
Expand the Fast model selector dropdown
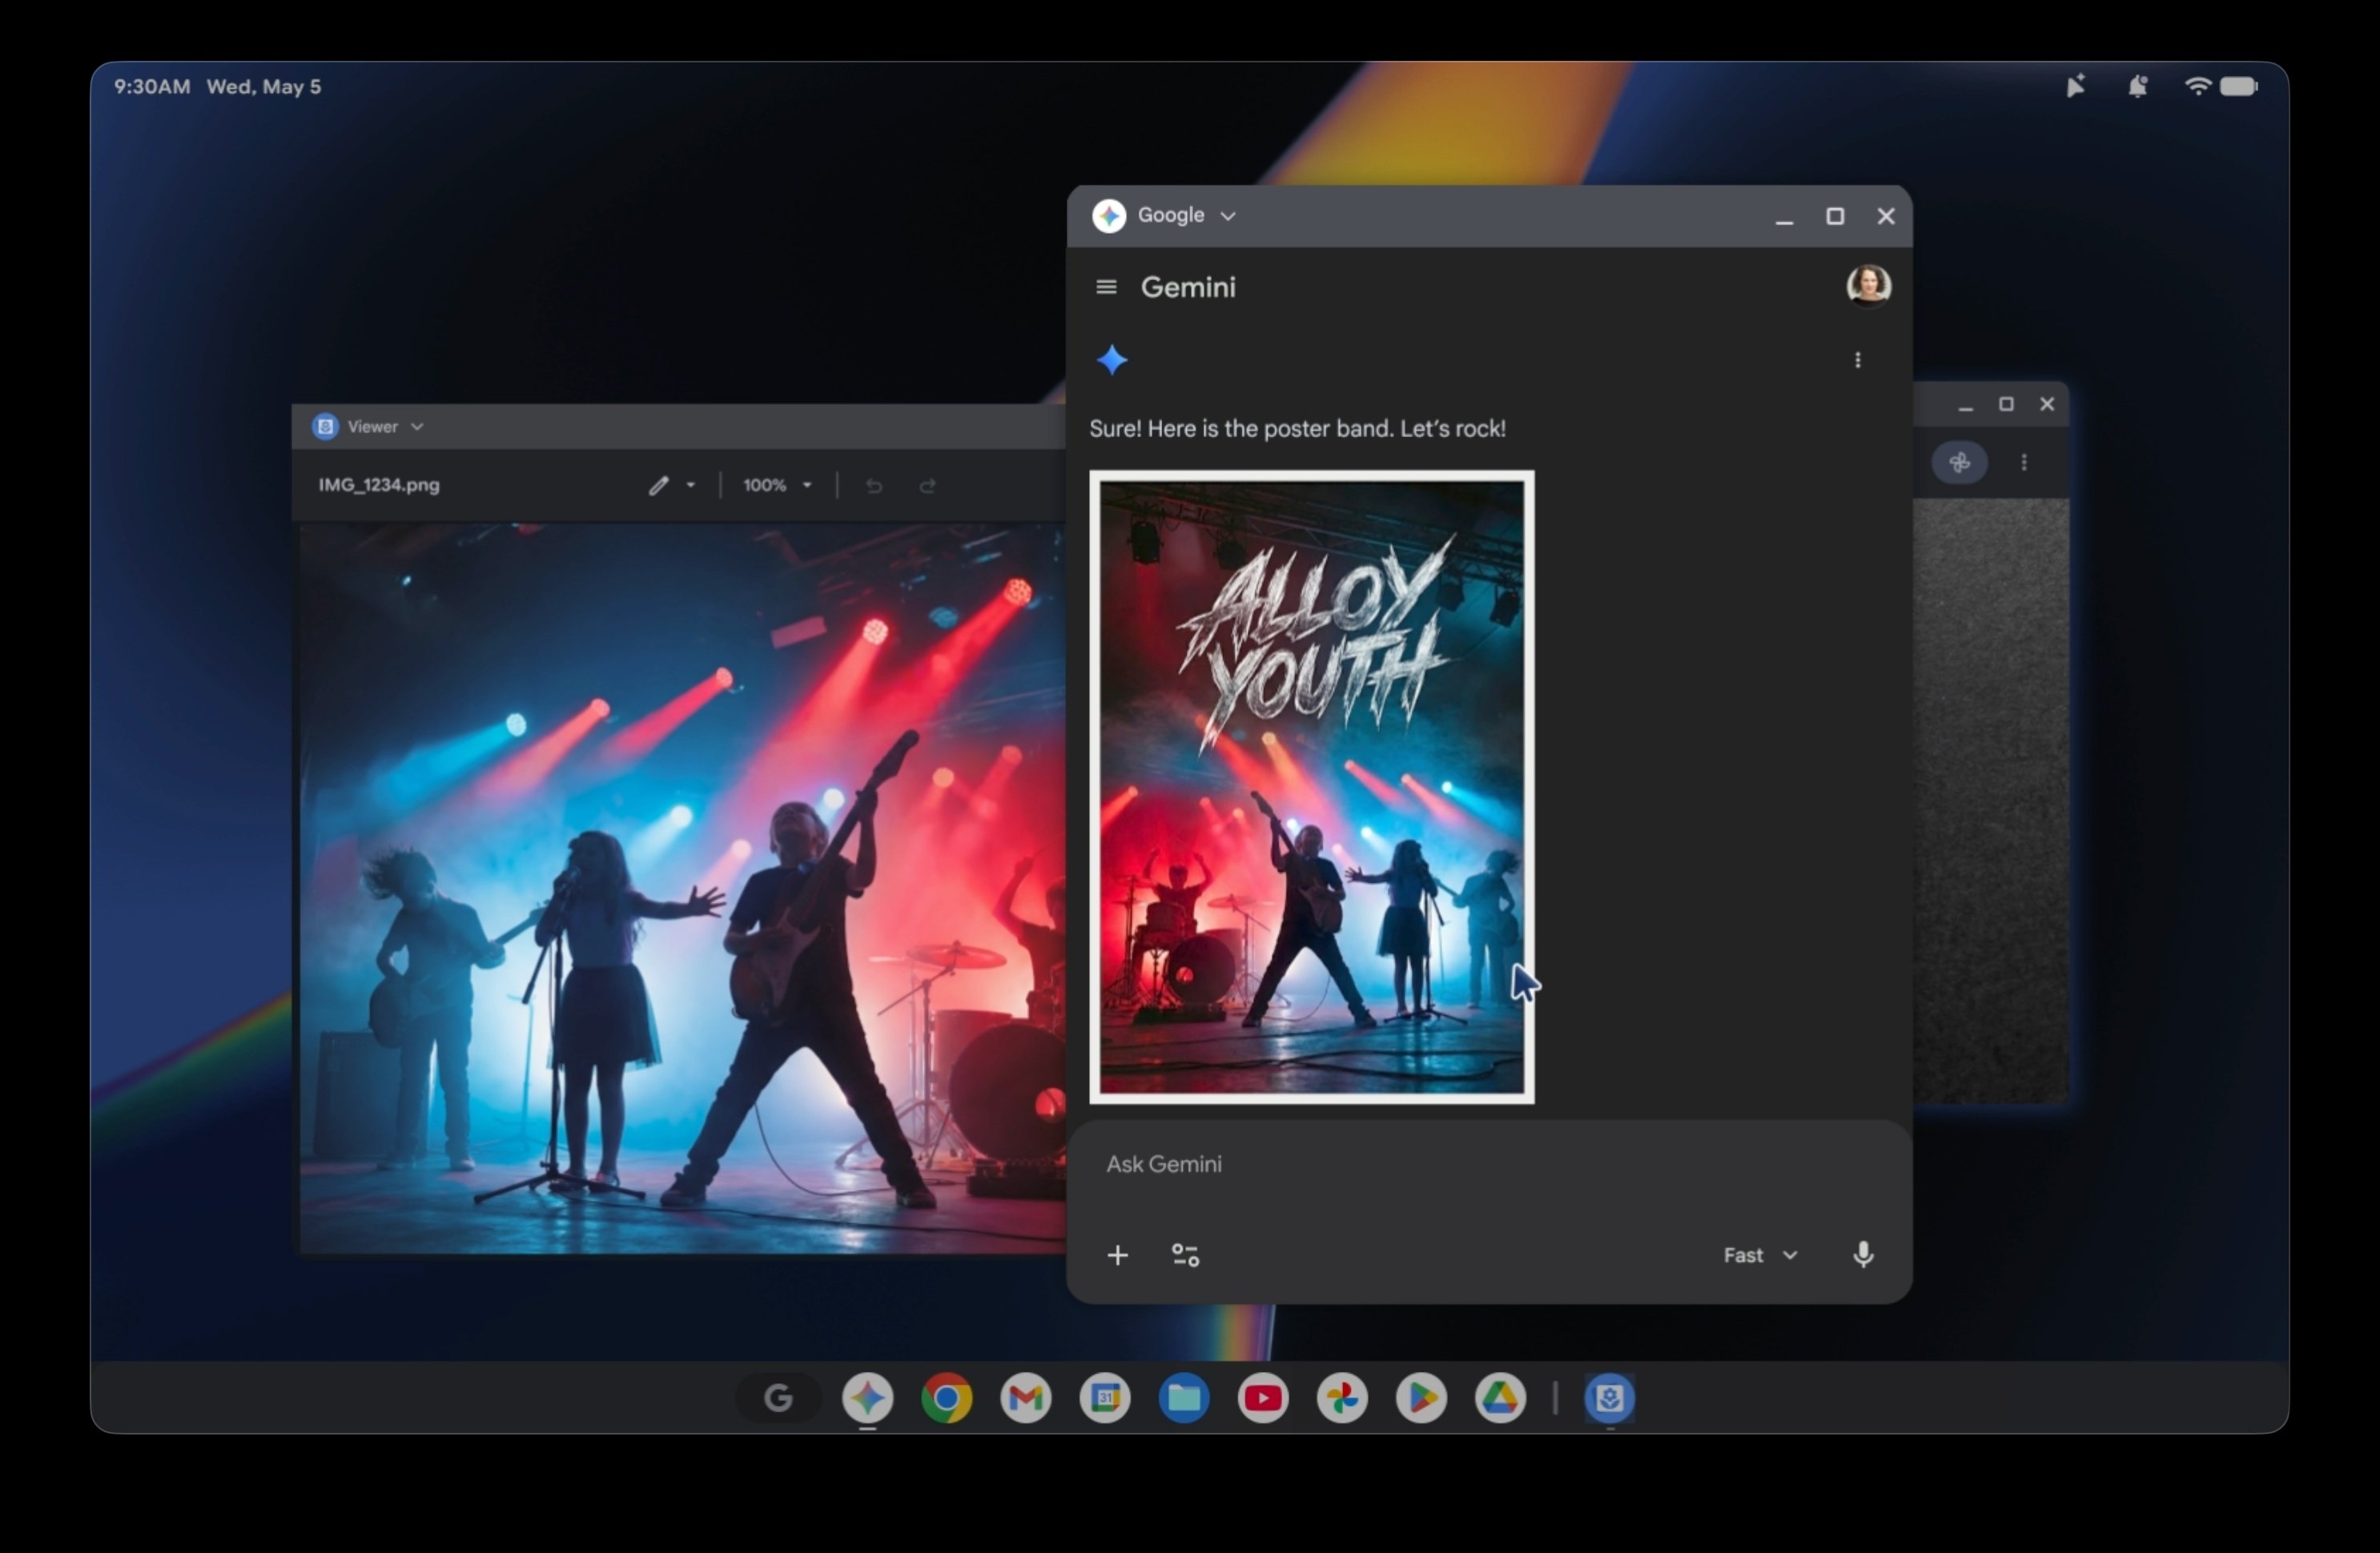pos(1760,1255)
